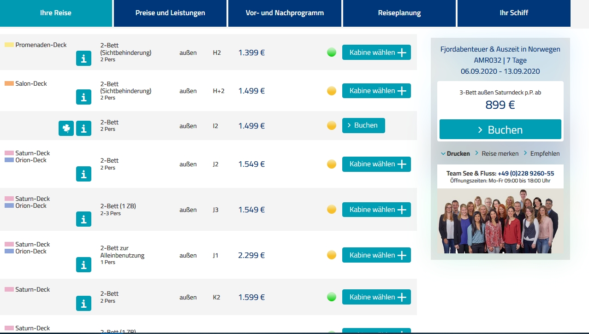Click info icon for K2 Saturn-Deck cabin
This screenshot has height=334, width=589.
83,303
